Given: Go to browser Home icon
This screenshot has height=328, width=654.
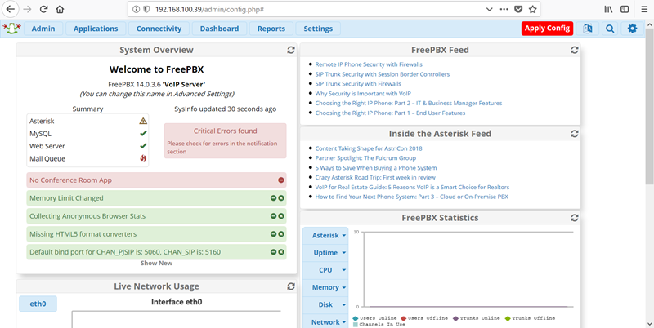Looking at the screenshot, I should [x=60, y=9].
